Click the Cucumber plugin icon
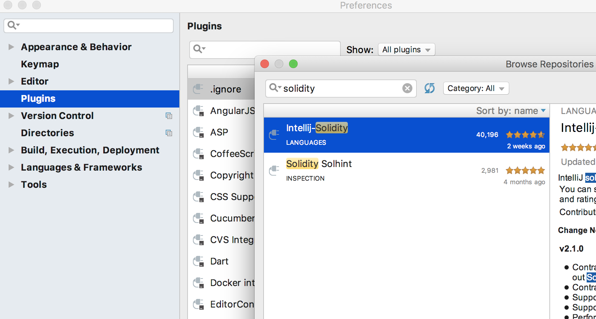Viewport: 596px width, 319px height. pos(198,218)
